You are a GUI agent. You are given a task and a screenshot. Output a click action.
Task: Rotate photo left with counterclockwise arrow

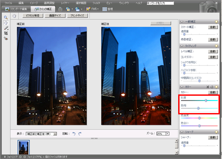point(74,134)
